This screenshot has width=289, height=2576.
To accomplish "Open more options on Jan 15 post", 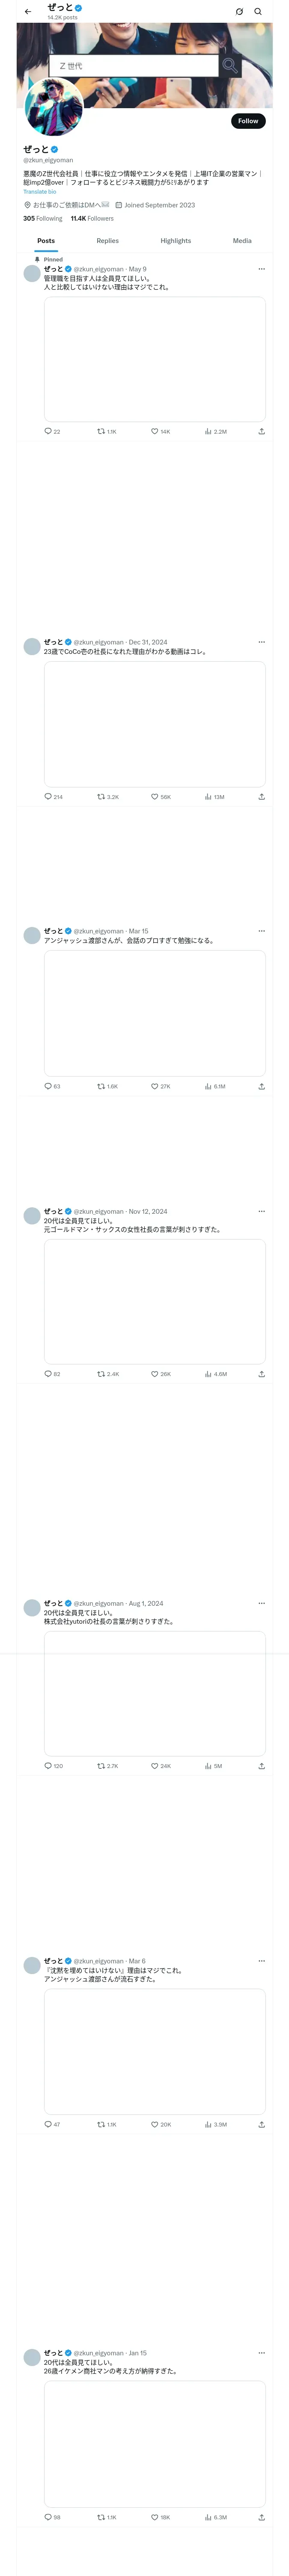I will (x=261, y=2353).
